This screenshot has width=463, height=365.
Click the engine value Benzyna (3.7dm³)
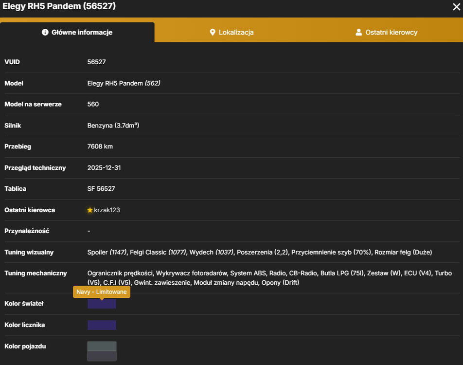(113, 125)
